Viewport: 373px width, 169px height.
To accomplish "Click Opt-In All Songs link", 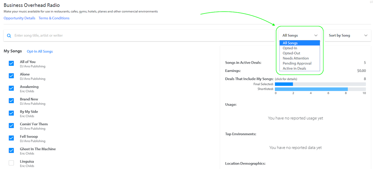I will pyautogui.click(x=40, y=51).
